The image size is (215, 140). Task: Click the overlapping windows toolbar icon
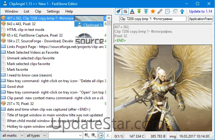(x=175, y=11)
